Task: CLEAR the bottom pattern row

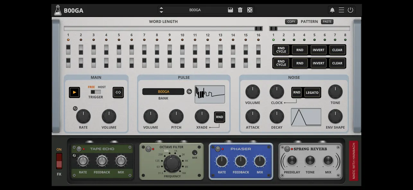Action: point(337,63)
